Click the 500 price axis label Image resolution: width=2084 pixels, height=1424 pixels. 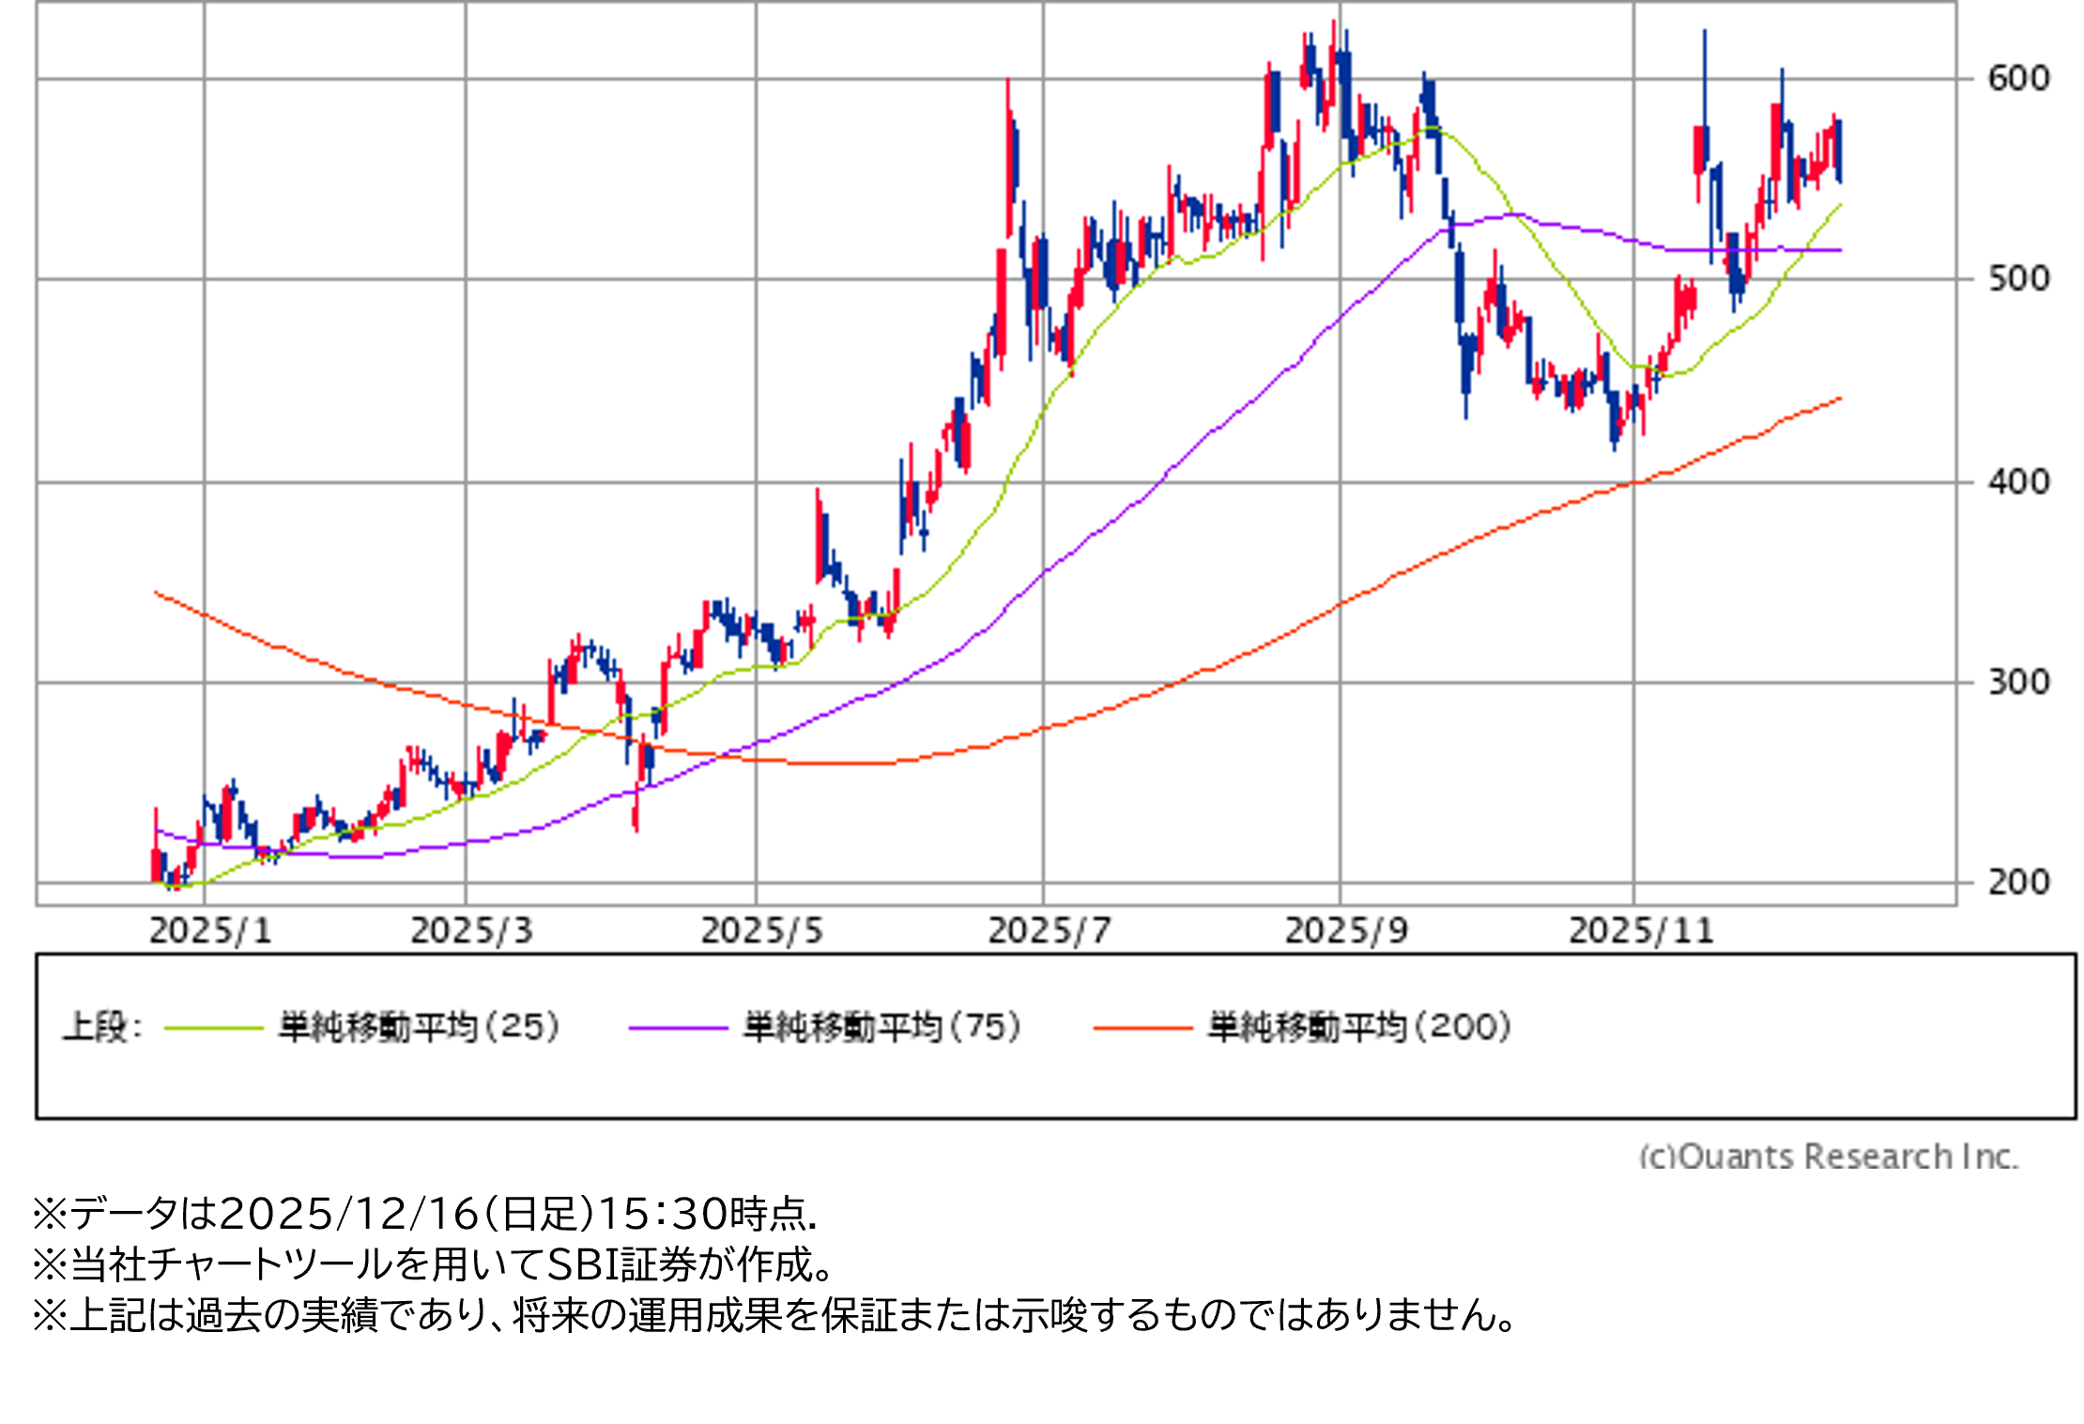(x=2018, y=279)
